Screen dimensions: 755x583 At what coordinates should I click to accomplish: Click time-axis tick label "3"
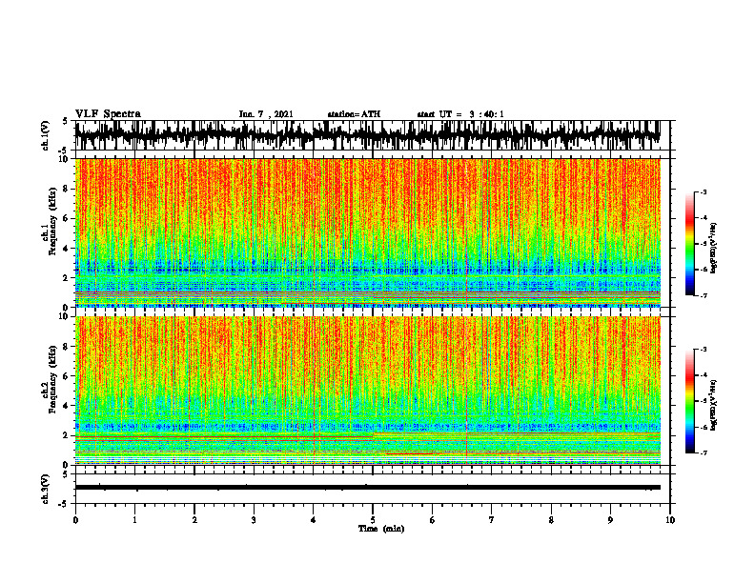point(254,520)
